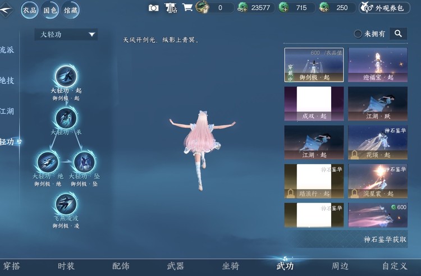Click the back arrow icon

click(x=6, y=10)
